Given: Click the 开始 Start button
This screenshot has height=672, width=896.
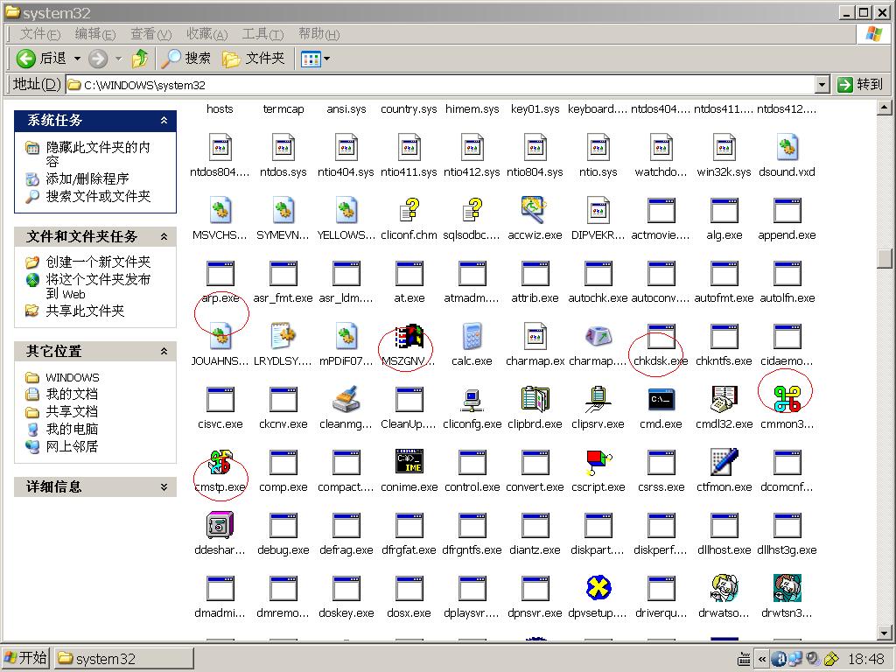Looking at the screenshot, I should [25, 658].
